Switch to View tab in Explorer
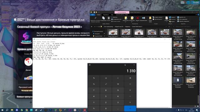 tap(112, 15)
